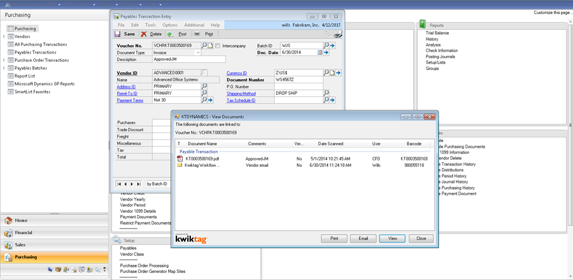Click the cardboard box icon in navigation strip
The image size is (573, 280).
click(58, 270)
